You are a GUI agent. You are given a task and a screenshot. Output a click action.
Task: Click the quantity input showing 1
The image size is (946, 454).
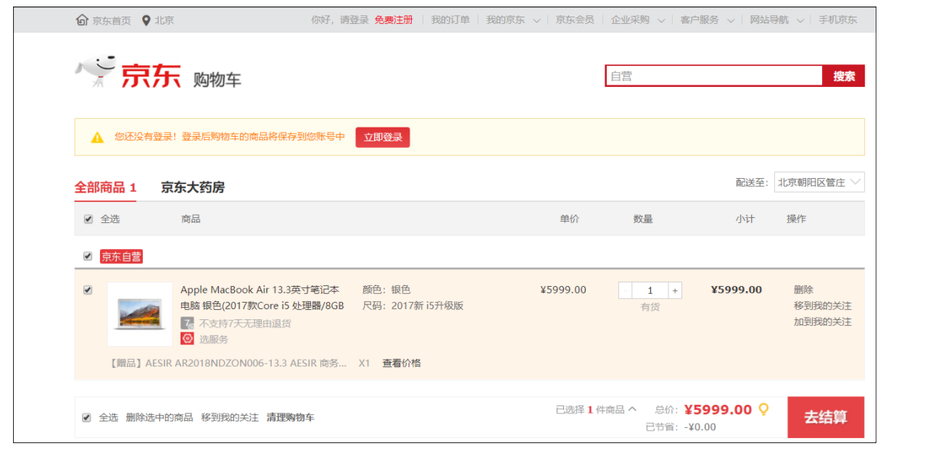pos(650,290)
